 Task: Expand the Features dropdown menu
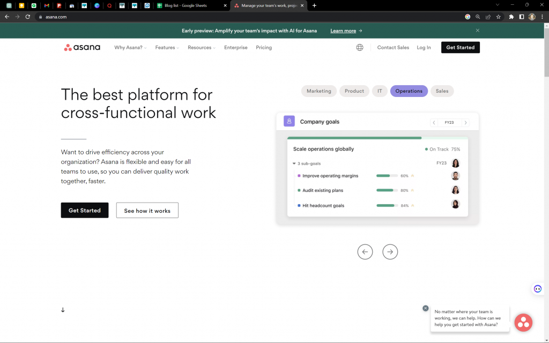point(167,48)
